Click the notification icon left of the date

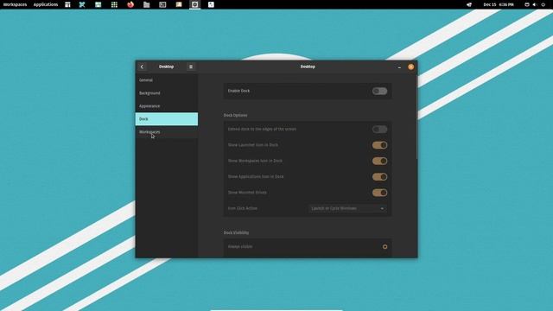click(469, 4)
